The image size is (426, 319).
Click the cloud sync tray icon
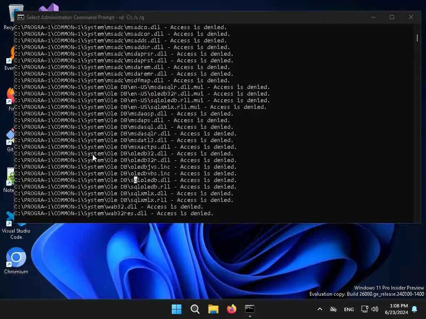point(333,309)
